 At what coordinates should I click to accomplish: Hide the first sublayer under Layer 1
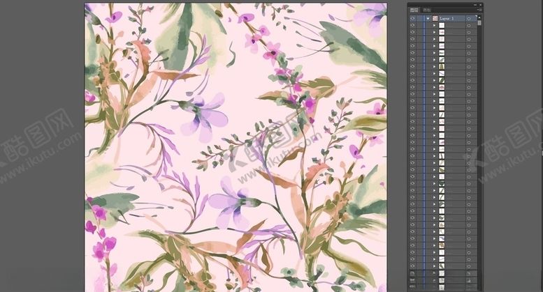(x=412, y=26)
